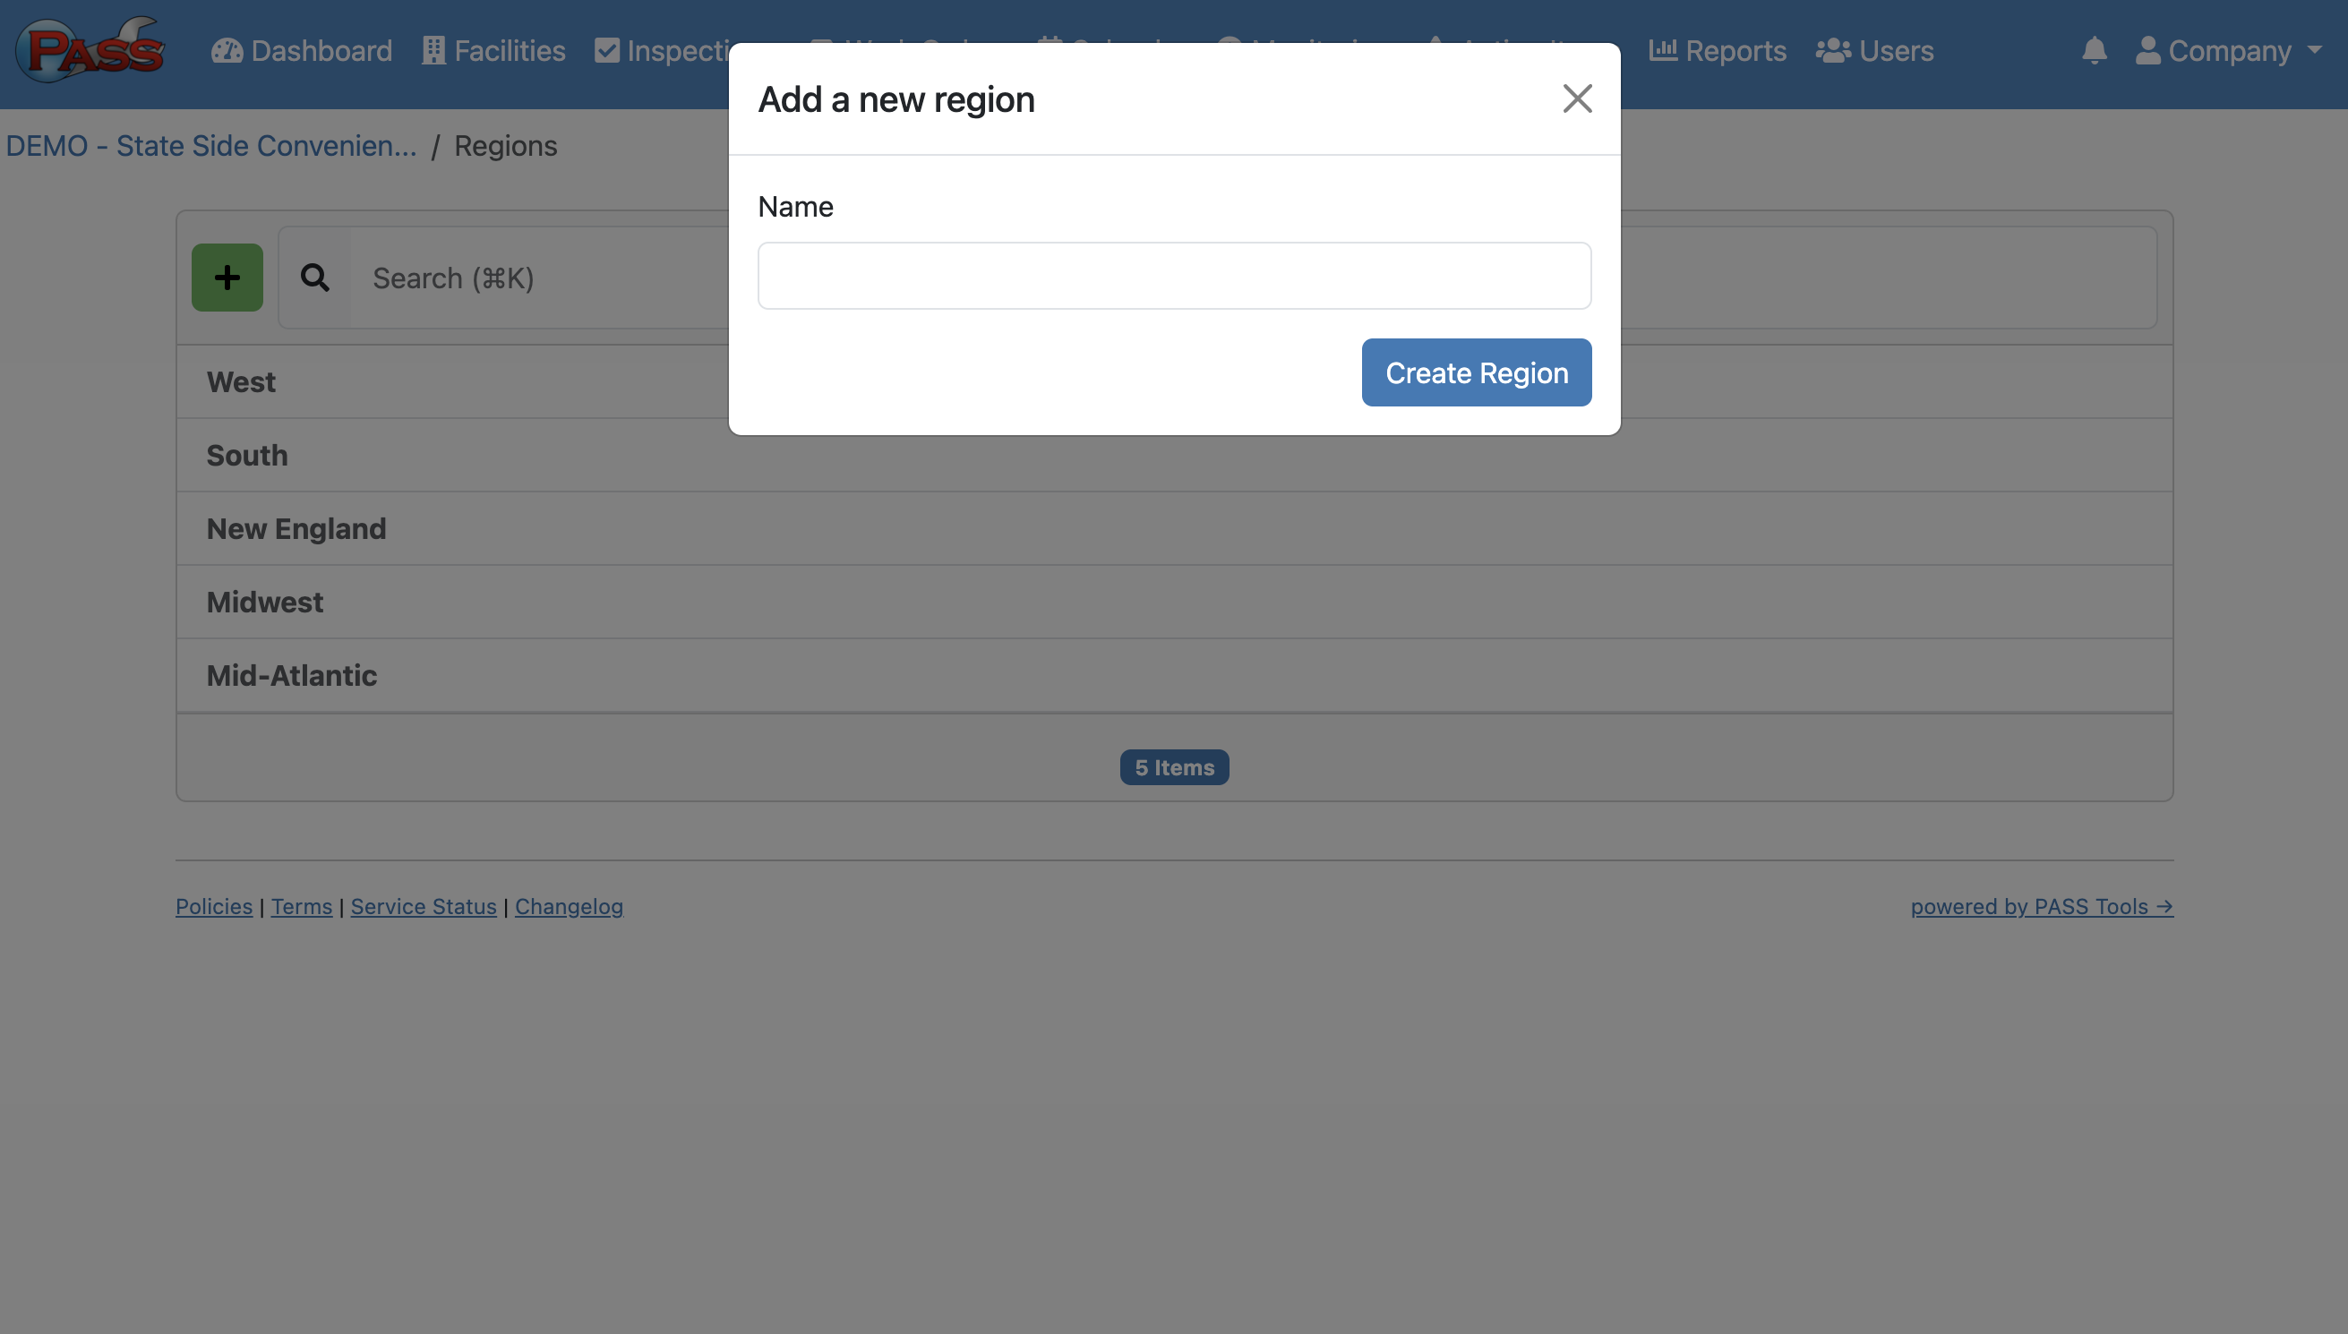Image resolution: width=2348 pixels, height=1334 pixels.
Task: Open the Dashboard gauge menu item
Action: tap(302, 50)
